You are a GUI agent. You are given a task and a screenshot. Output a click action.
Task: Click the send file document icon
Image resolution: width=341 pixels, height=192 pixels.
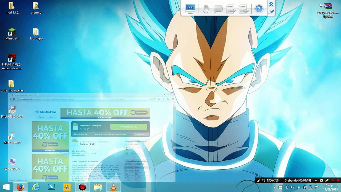pyautogui.click(x=231, y=9)
